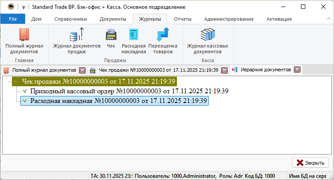Click the Код БД: 1000 status entry

coord(260,176)
